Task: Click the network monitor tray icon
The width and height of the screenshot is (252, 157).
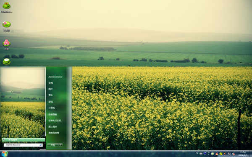Action: tap(229, 154)
